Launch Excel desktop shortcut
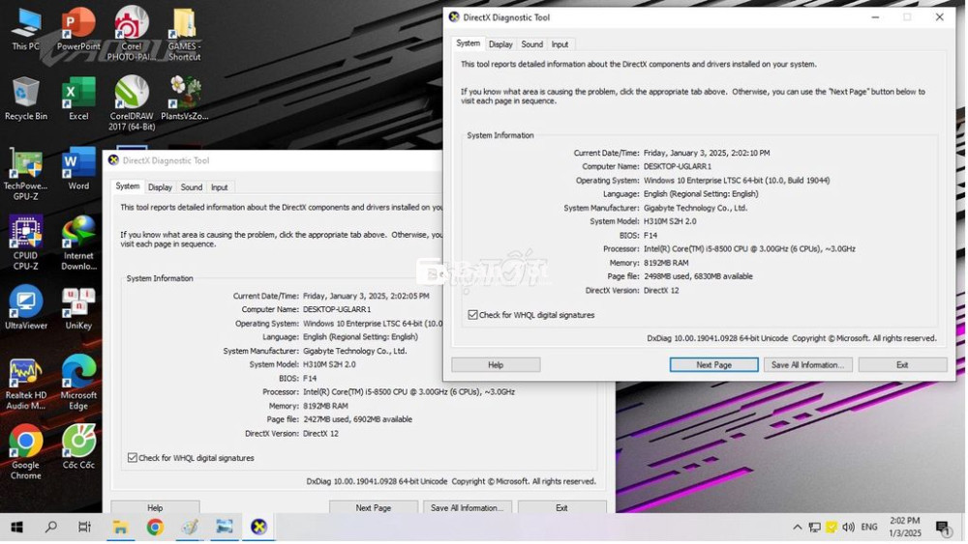968x544 pixels. 78,99
